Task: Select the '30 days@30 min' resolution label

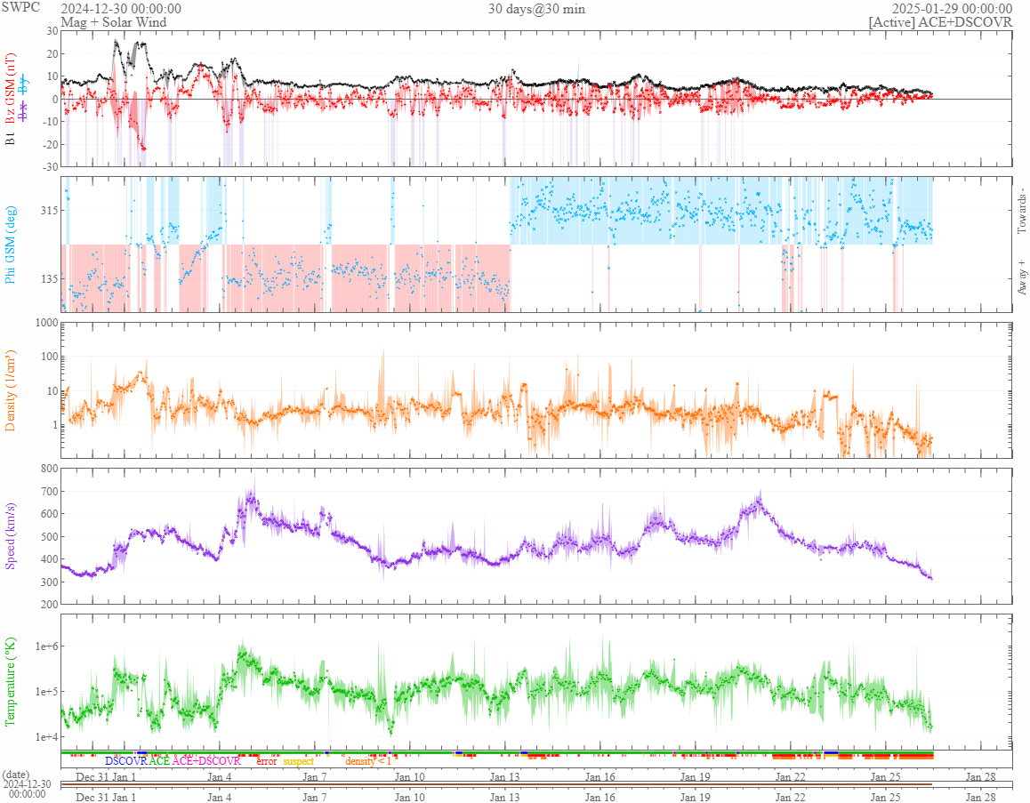Action: (536, 9)
